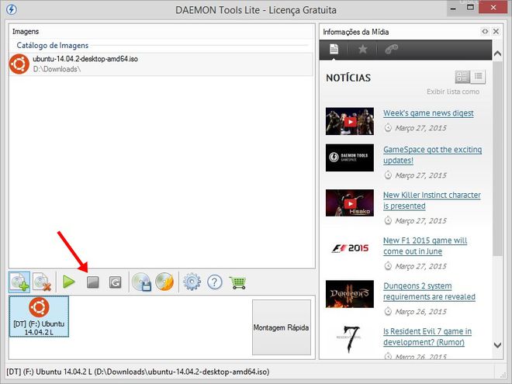The width and height of the screenshot is (512, 384).
Task: Click the Montagem Rápida button
Action: (282, 327)
